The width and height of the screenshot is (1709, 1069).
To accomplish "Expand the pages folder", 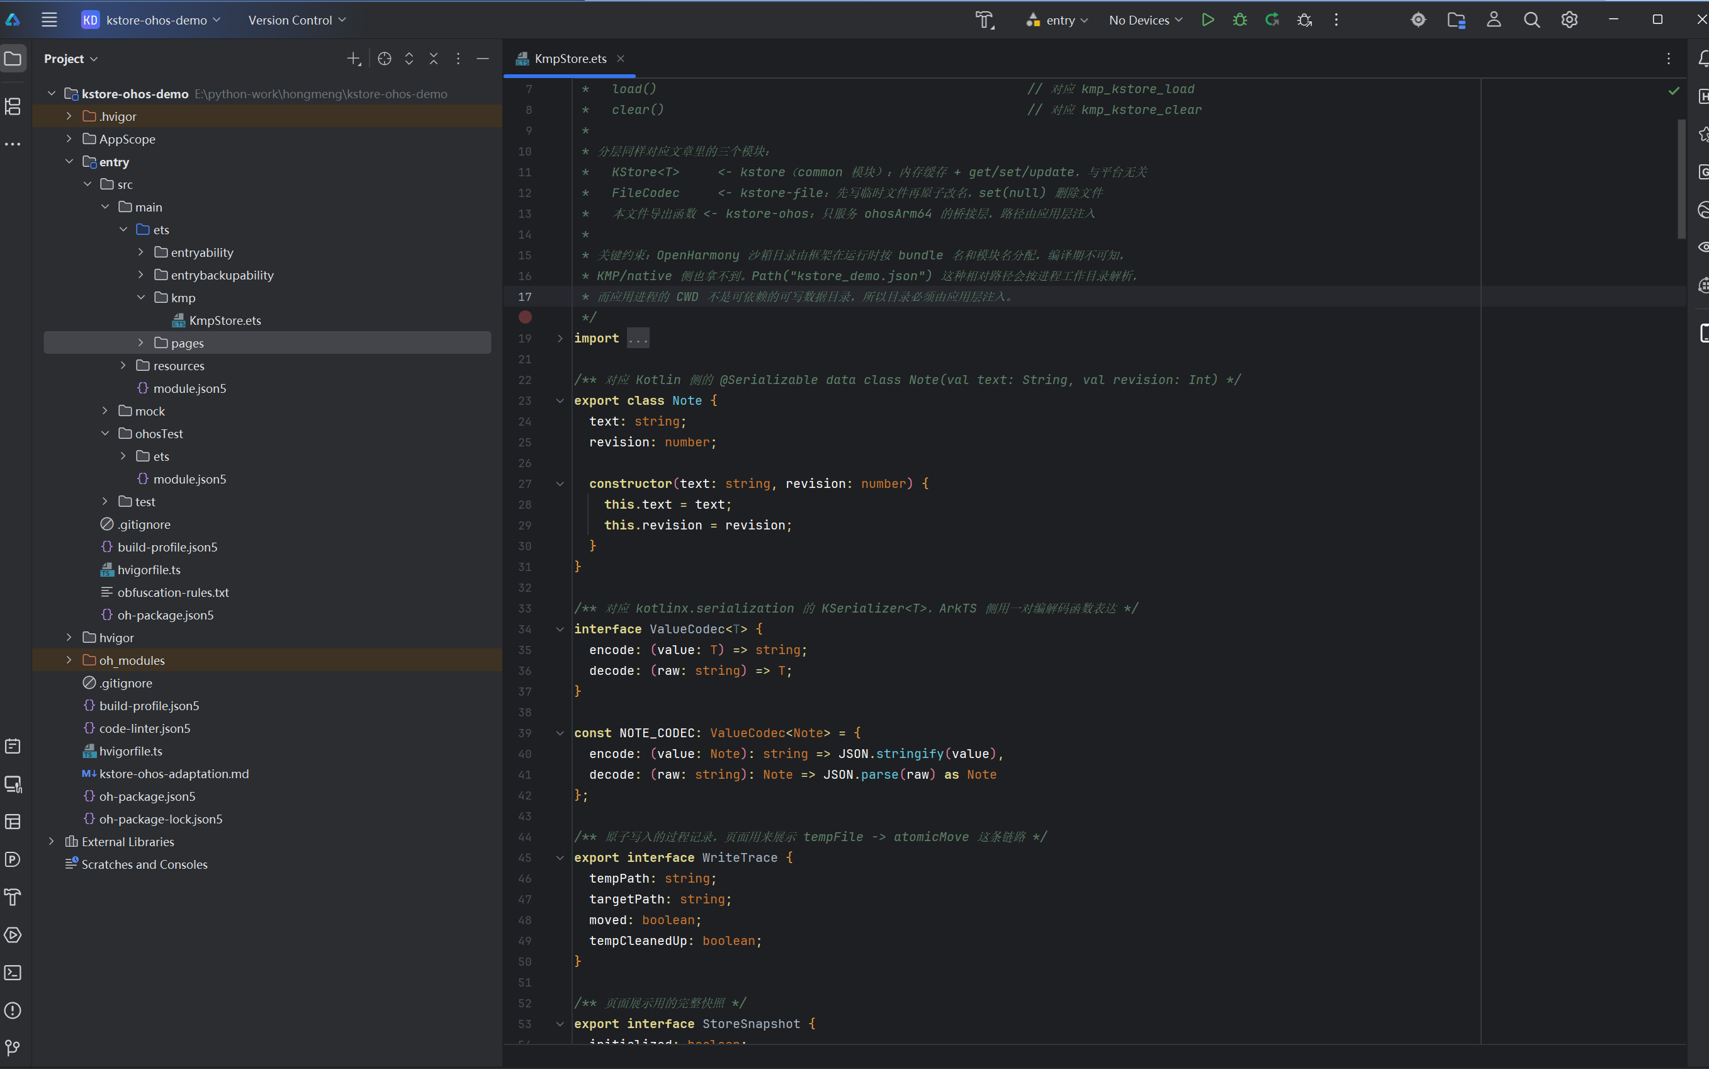I will pos(140,343).
